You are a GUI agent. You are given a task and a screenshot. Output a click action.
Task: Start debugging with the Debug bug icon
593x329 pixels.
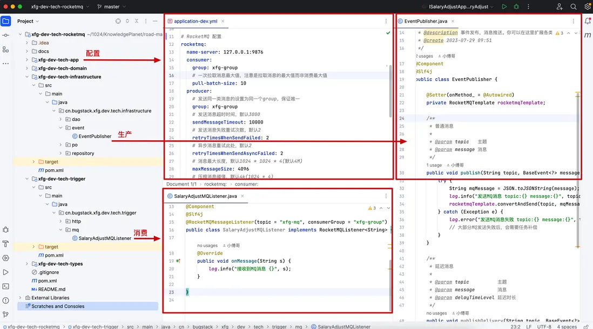pyautogui.click(x=517, y=6)
